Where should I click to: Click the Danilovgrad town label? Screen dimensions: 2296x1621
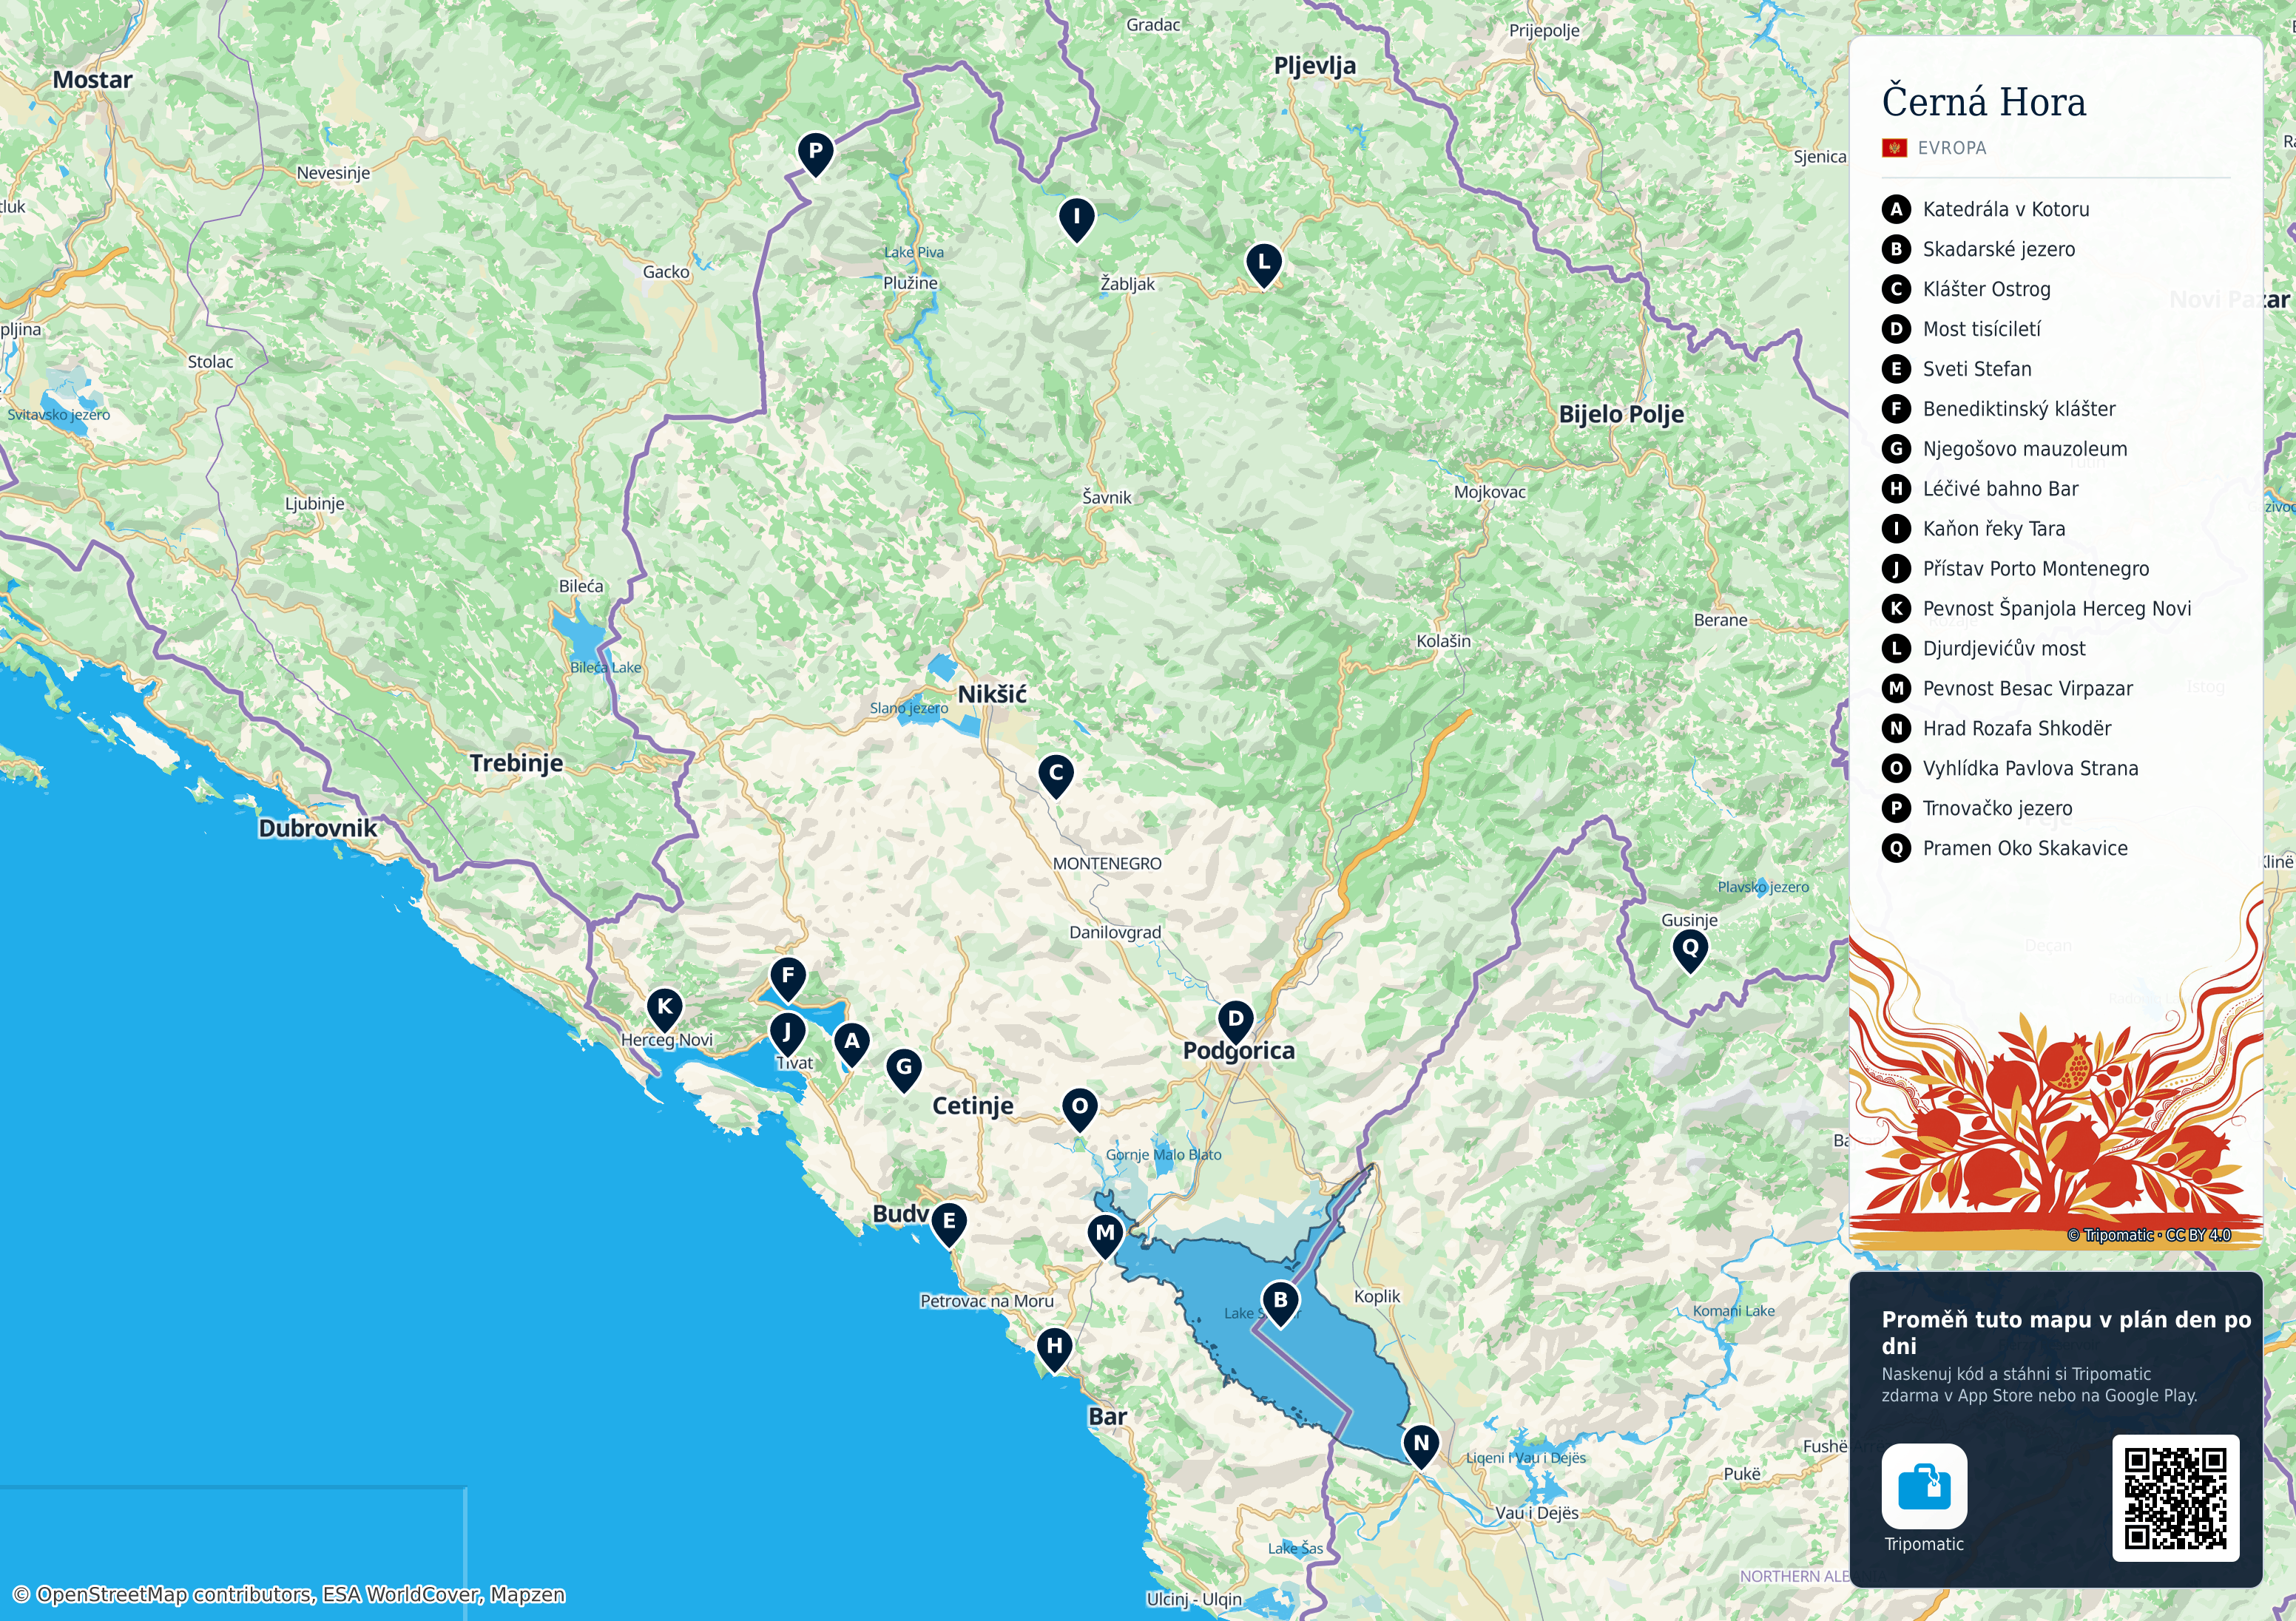[x=1115, y=932]
